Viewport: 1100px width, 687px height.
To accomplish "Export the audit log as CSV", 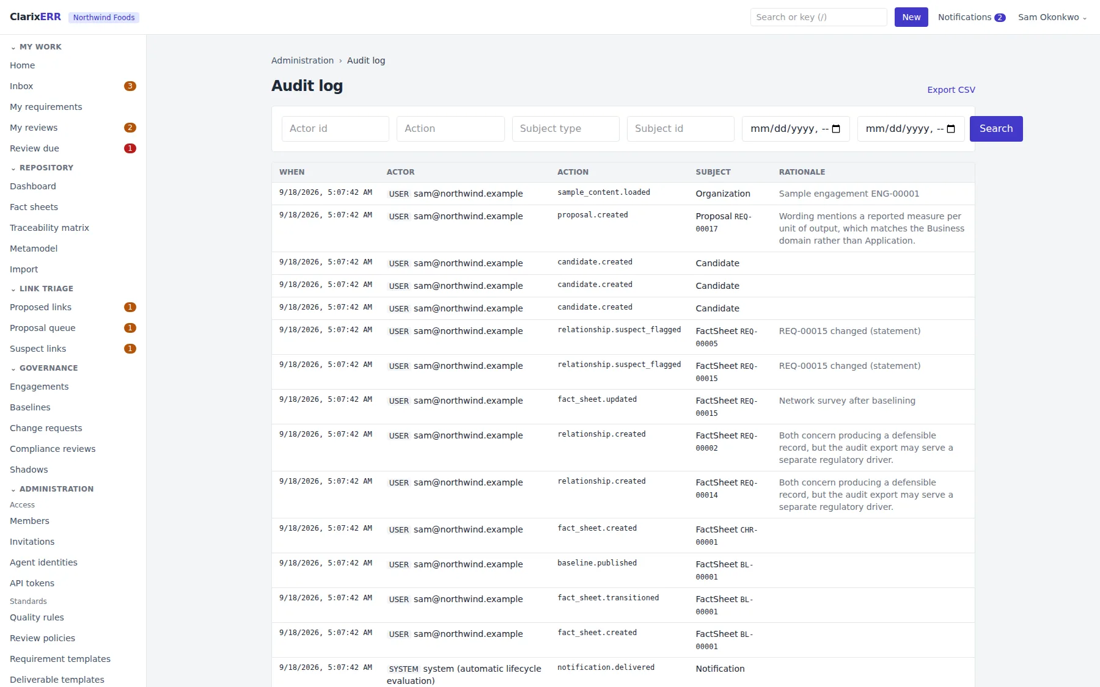I will point(951,90).
